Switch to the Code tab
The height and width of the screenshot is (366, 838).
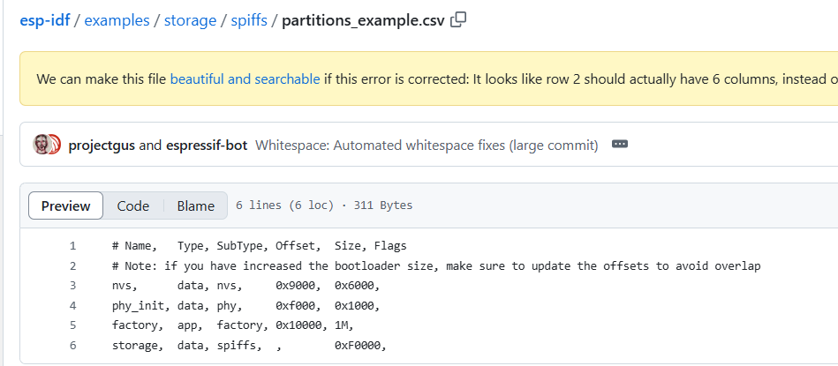point(133,205)
